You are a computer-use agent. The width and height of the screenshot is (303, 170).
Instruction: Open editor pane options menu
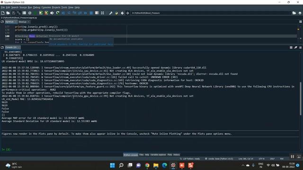[300, 22]
